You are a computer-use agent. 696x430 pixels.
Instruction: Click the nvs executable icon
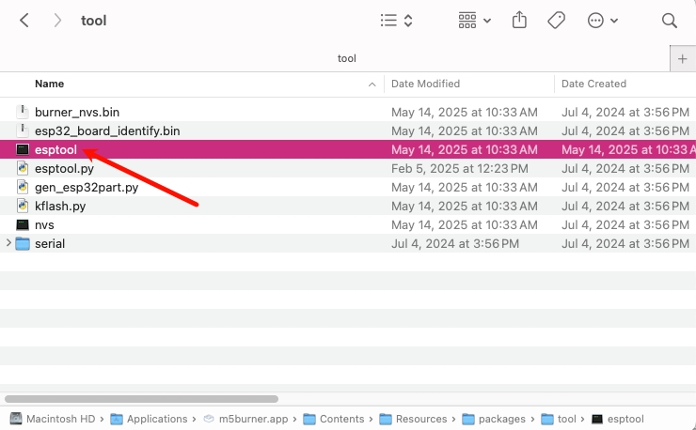tap(23, 224)
